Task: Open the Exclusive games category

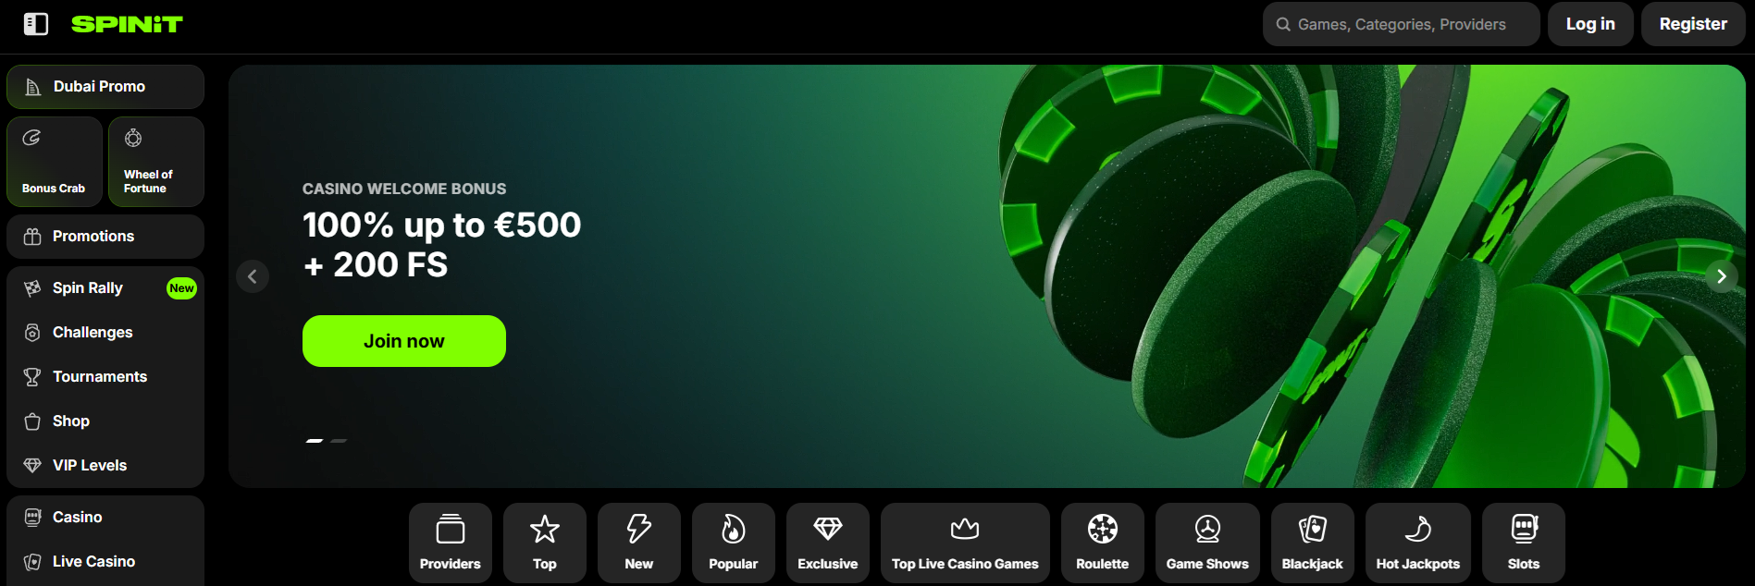Action: 828,543
